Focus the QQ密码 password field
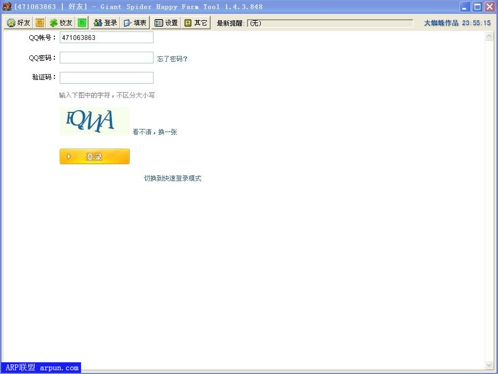Image resolution: width=498 pixels, height=374 pixels. tap(107, 58)
